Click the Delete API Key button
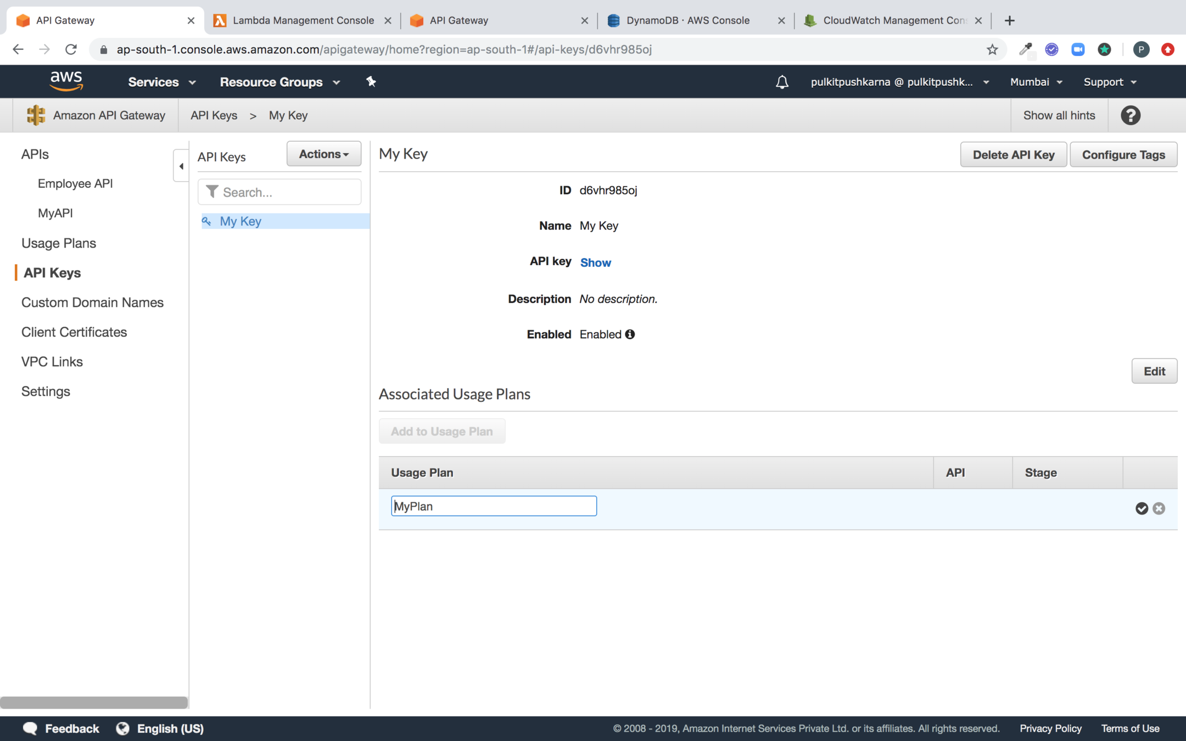The width and height of the screenshot is (1186, 741). coord(1013,155)
